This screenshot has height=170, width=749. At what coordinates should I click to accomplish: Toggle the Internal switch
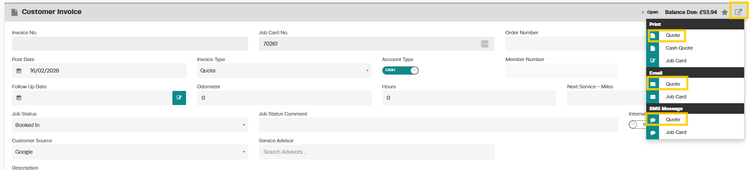637,125
